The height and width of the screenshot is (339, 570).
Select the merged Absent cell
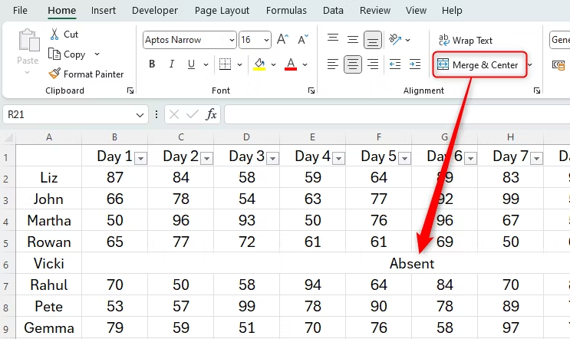click(x=326, y=263)
